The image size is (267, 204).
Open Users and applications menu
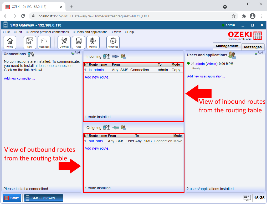tap(91, 32)
